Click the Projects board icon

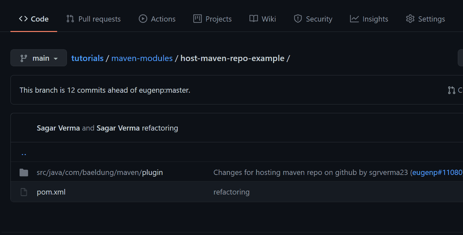pos(197,19)
